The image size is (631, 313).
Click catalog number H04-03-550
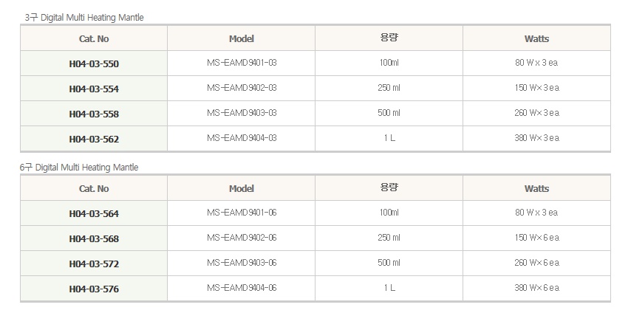pyautogui.click(x=94, y=63)
